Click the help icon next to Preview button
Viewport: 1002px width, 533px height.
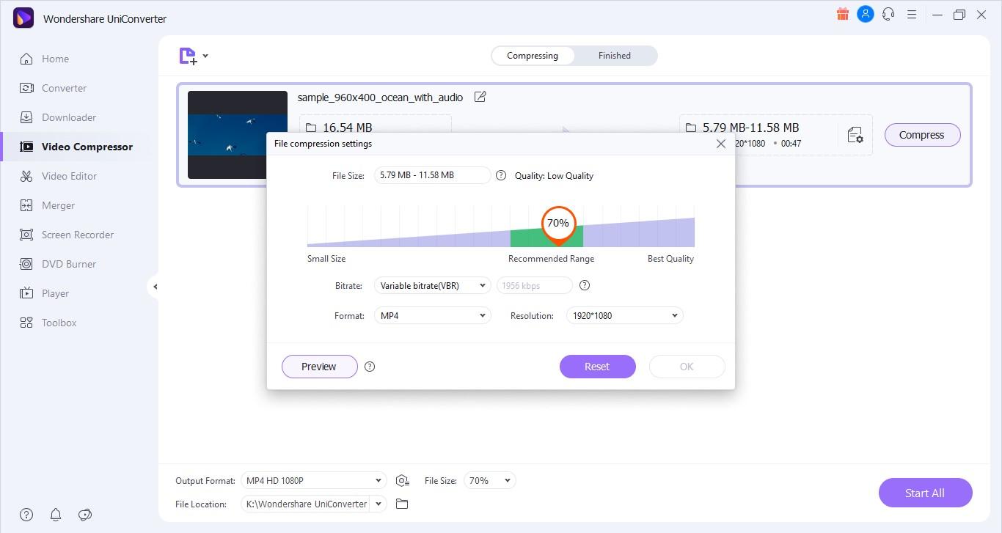point(370,367)
